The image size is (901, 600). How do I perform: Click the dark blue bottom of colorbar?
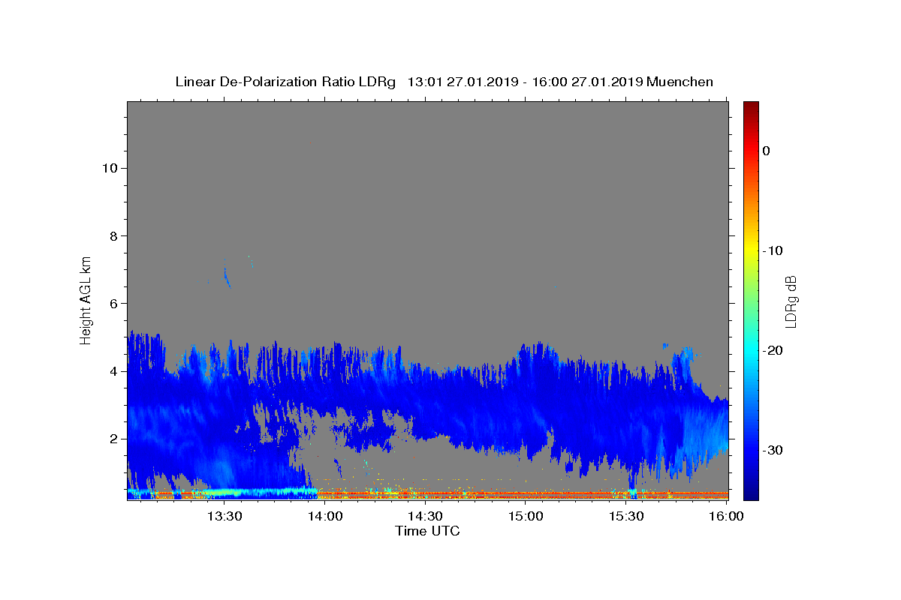(x=751, y=493)
